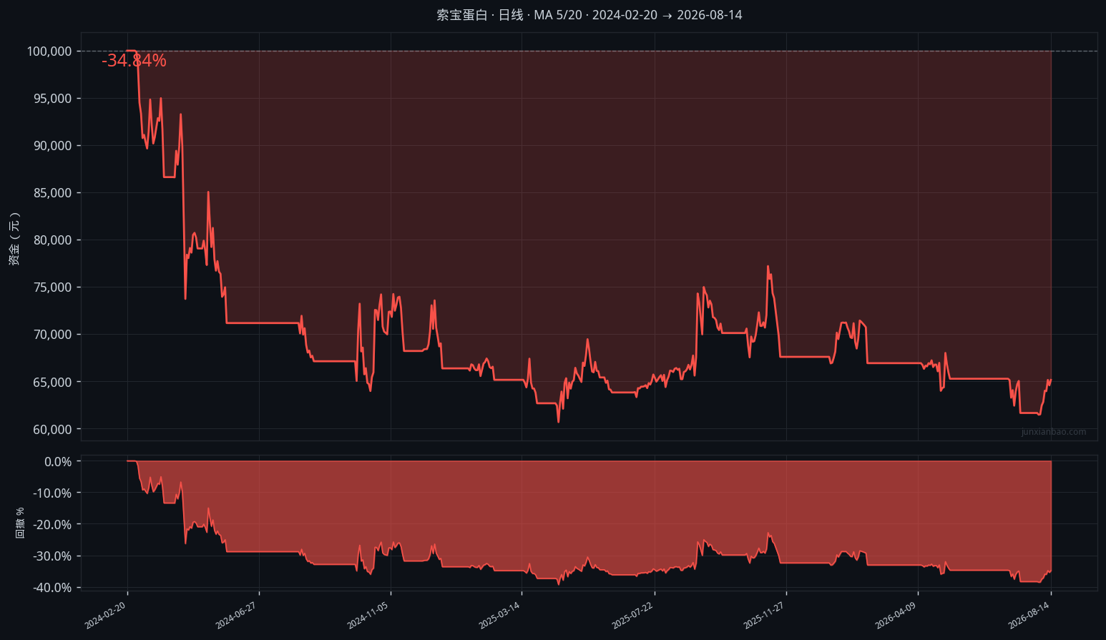Click the 85,000 y-axis label

click(53, 193)
